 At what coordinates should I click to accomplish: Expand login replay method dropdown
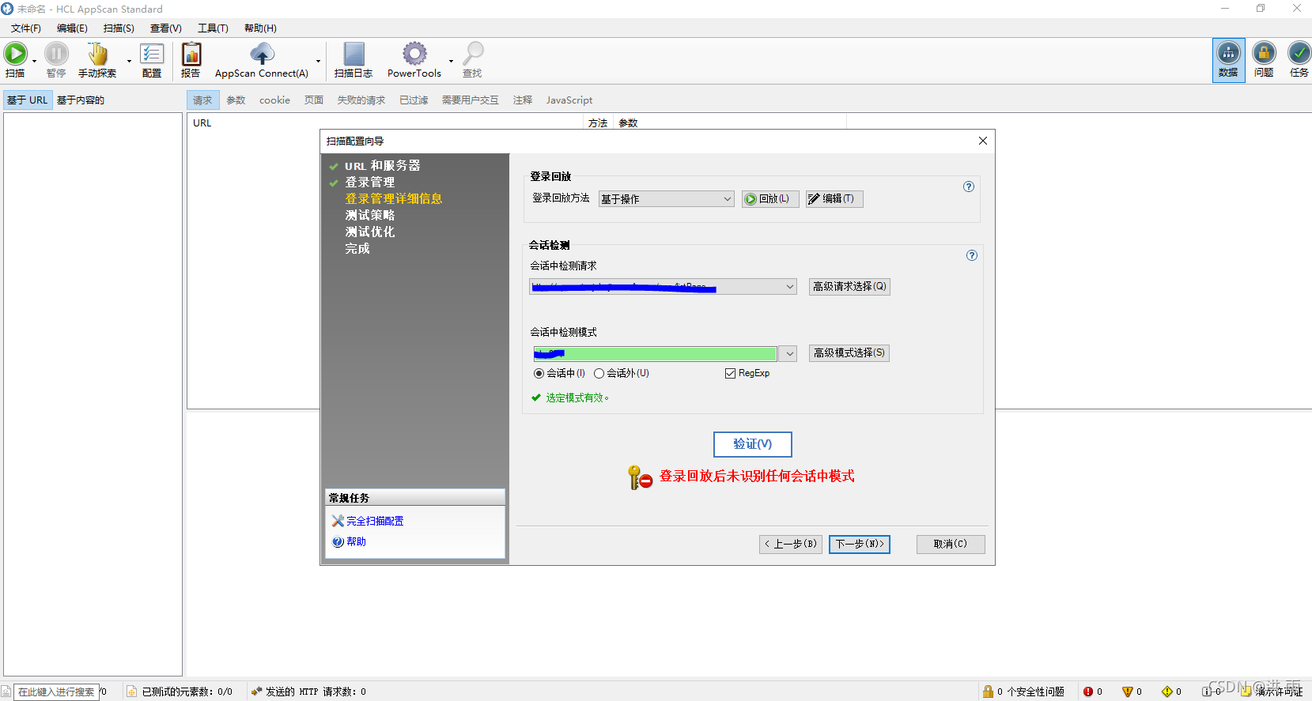click(x=728, y=199)
